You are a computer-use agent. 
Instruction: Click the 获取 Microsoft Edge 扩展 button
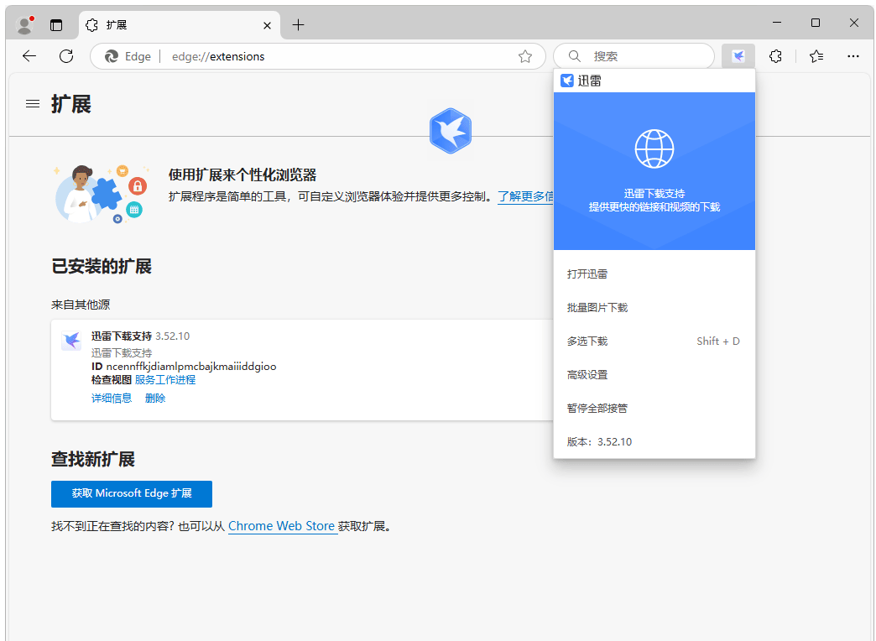[x=132, y=493]
